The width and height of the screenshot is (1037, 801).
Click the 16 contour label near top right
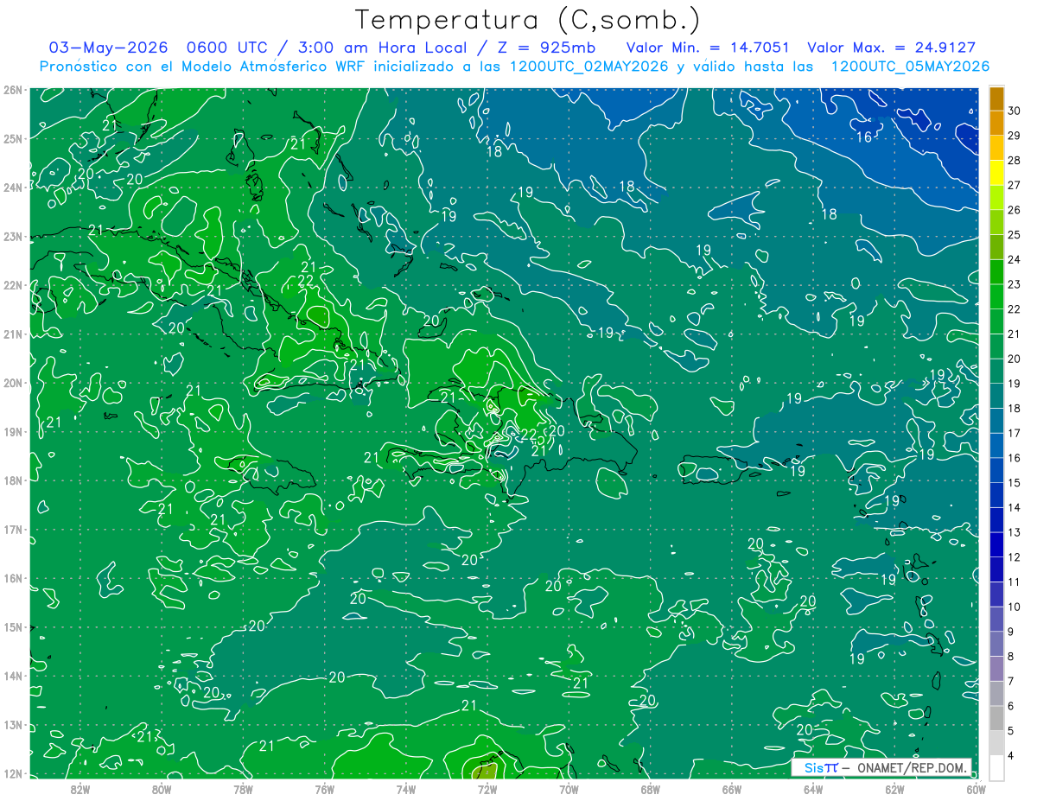(x=863, y=137)
